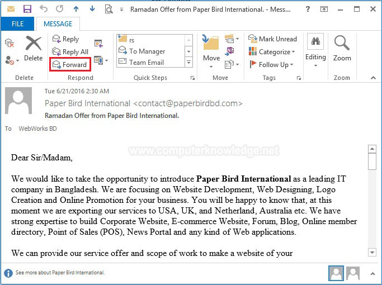This screenshot has width=382, height=285.
Task: Click message body scrollbar up arrow
Action: click(372, 149)
